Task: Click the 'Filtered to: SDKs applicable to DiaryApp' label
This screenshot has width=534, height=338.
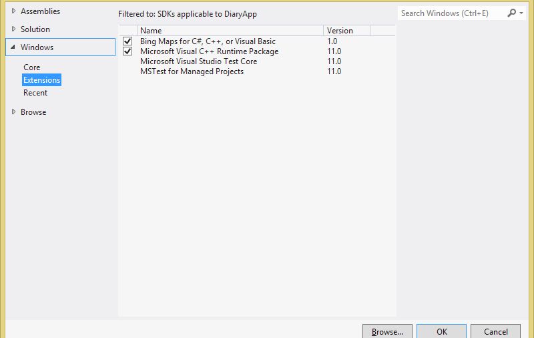Action: click(188, 14)
